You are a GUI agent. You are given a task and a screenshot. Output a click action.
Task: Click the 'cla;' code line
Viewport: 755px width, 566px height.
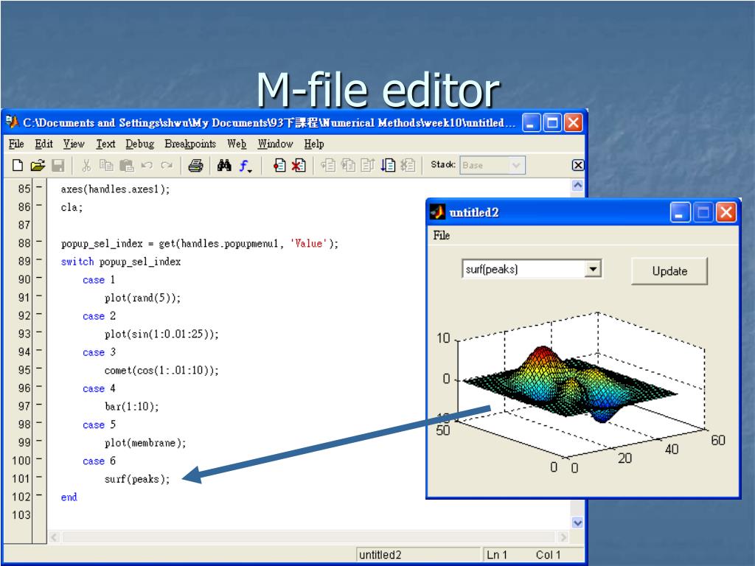(x=72, y=207)
